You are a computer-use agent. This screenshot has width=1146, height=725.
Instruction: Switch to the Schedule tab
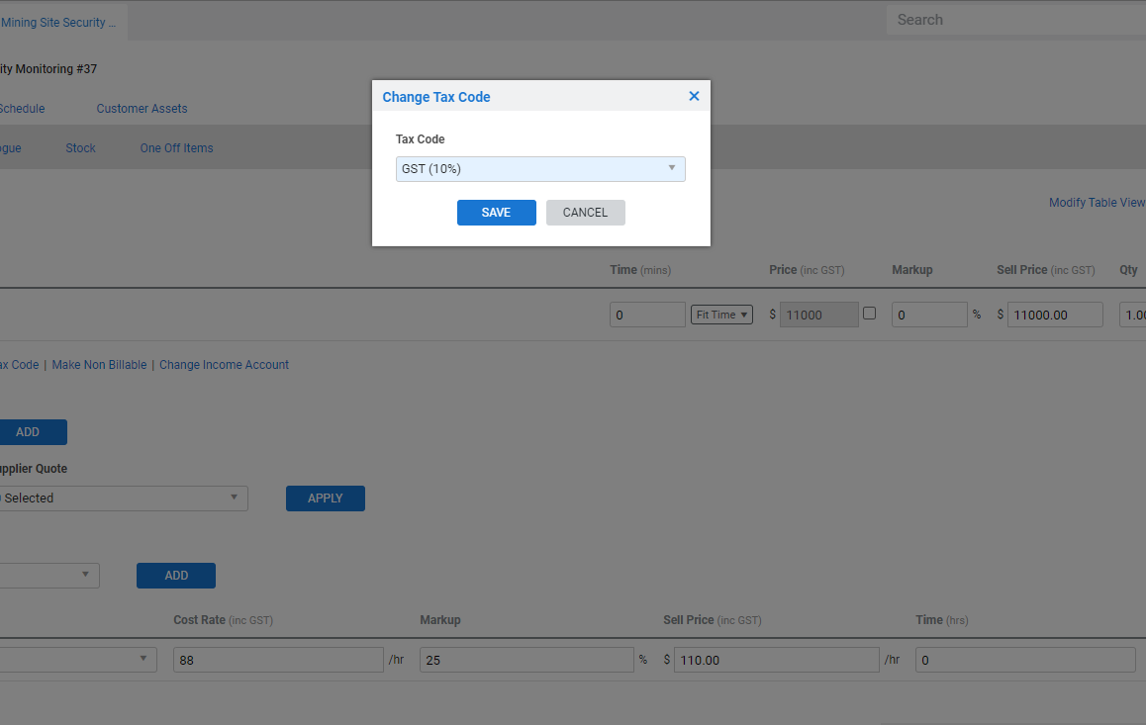click(22, 109)
